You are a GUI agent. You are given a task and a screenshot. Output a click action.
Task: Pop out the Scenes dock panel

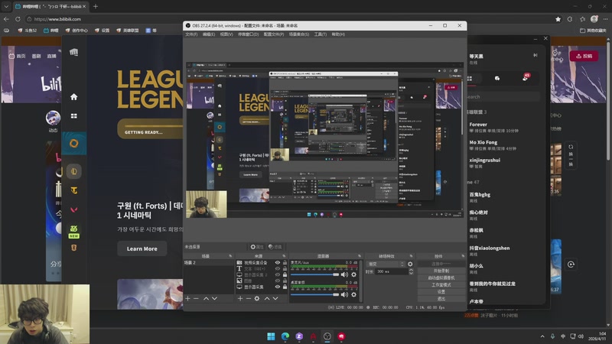tap(230, 256)
